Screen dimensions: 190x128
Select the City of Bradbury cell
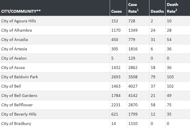coord(16,123)
